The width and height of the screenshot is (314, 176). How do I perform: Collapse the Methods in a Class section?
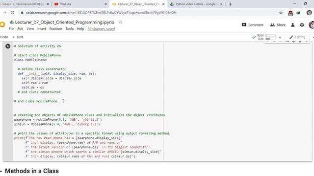pyautogui.click(x=1, y=171)
